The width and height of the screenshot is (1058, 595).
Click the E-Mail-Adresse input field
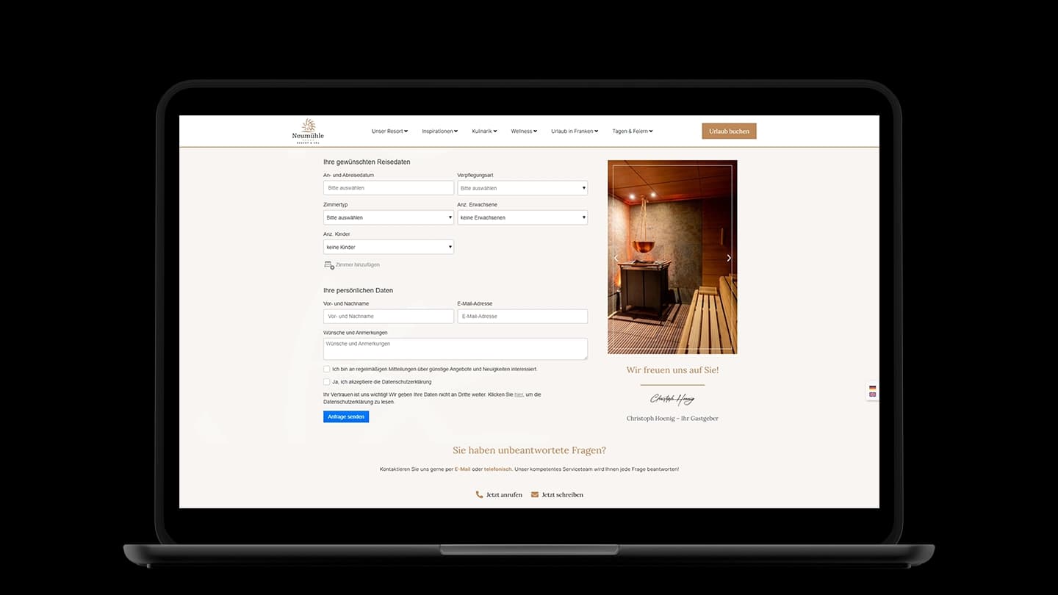[x=522, y=316]
